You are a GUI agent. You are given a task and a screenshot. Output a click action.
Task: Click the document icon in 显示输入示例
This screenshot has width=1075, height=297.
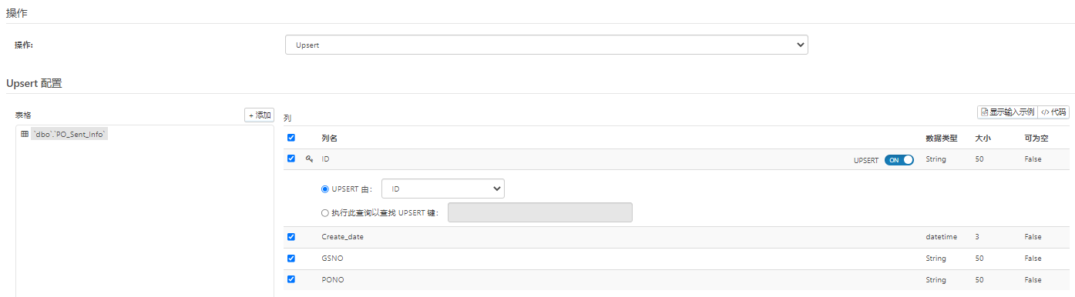pos(984,112)
